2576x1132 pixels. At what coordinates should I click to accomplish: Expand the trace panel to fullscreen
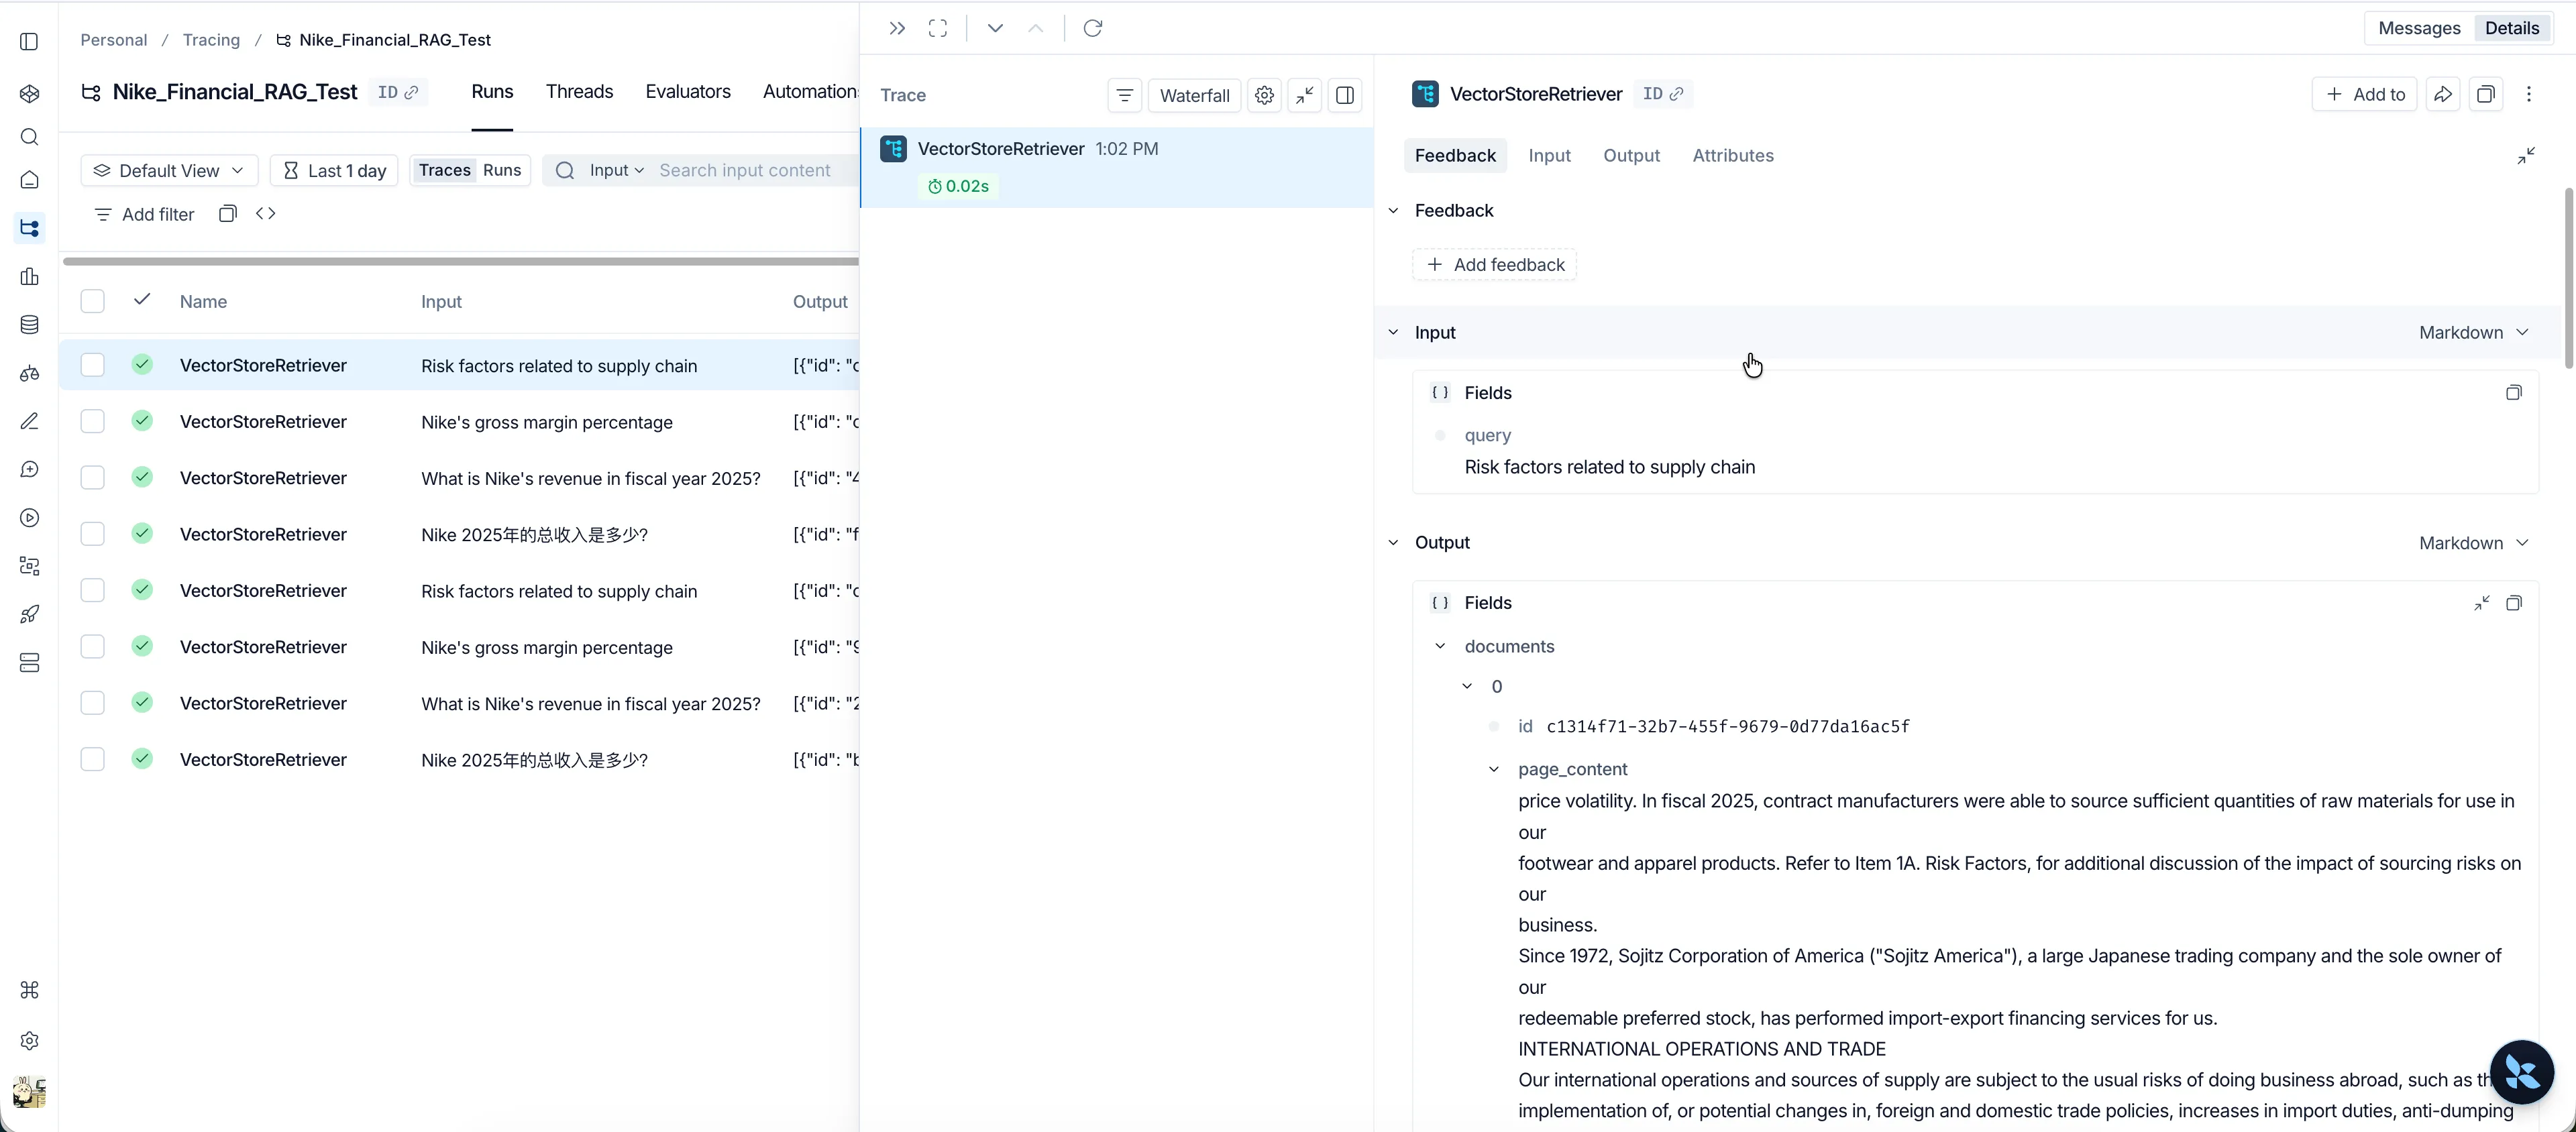pyautogui.click(x=938, y=28)
